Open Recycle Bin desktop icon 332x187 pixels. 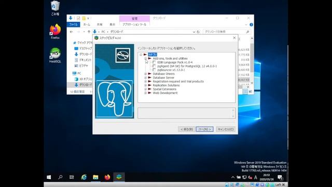pyautogui.click(x=55, y=8)
